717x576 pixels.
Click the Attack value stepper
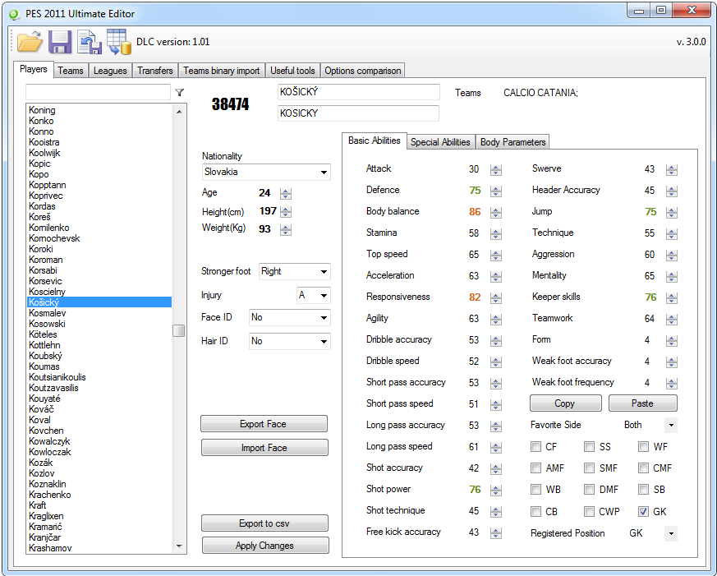point(496,170)
